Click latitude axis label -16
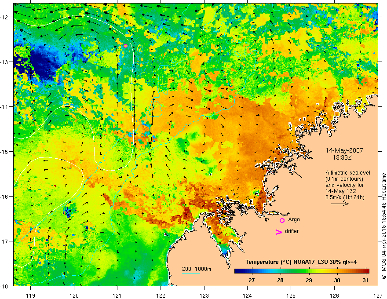 pos(4,197)
